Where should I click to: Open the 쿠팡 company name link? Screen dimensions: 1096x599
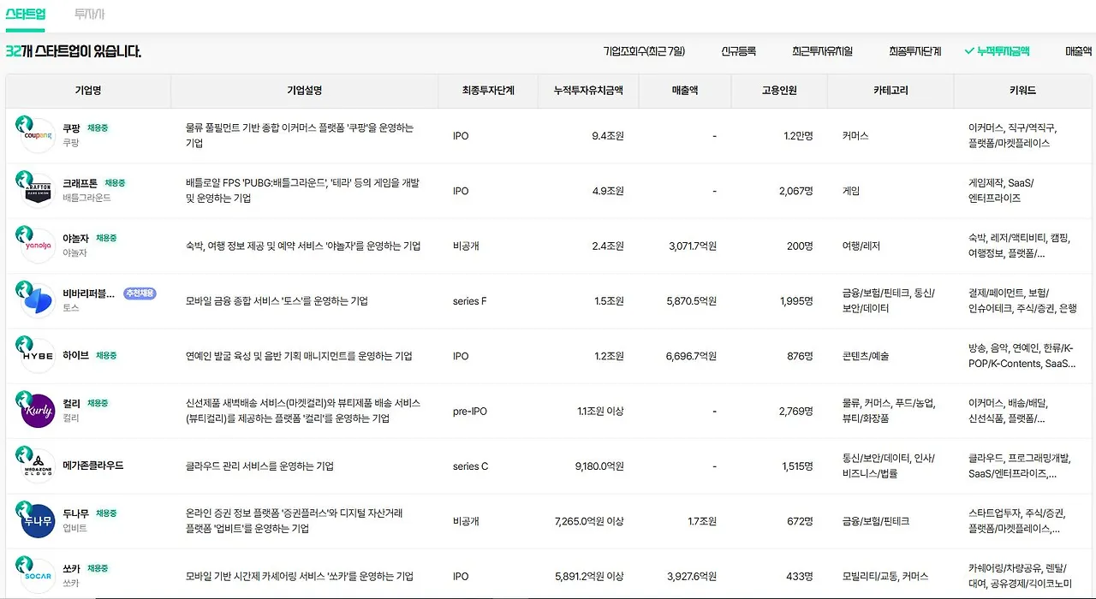(71, 128)
